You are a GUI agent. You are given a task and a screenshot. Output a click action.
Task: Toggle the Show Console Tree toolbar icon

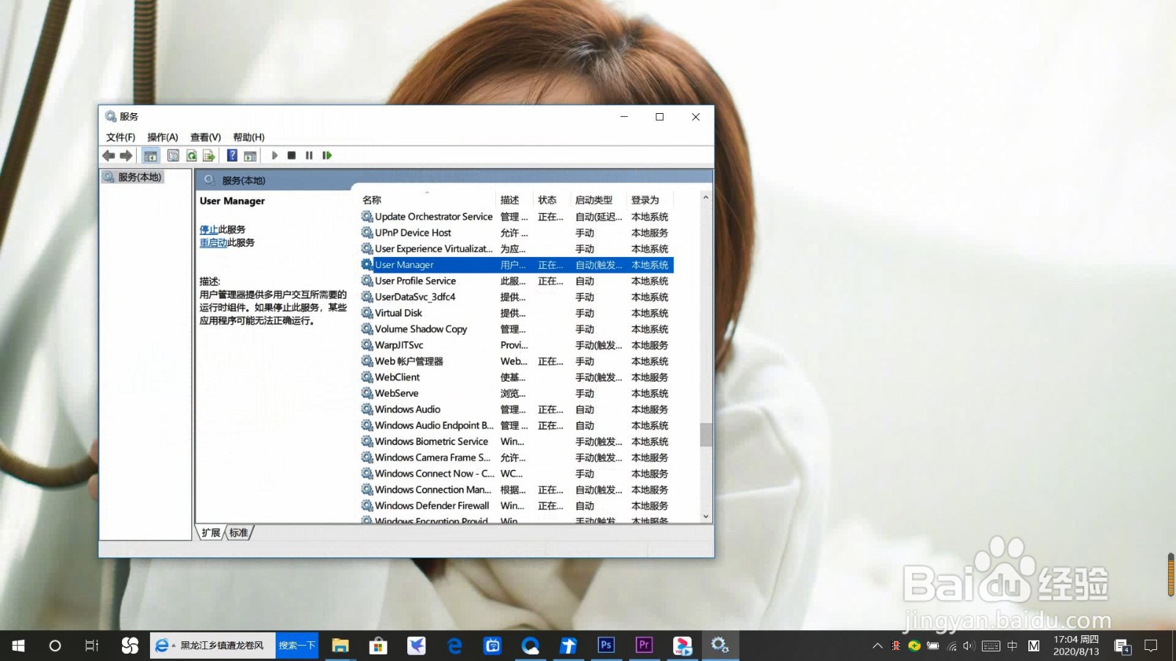pos(149,155)
